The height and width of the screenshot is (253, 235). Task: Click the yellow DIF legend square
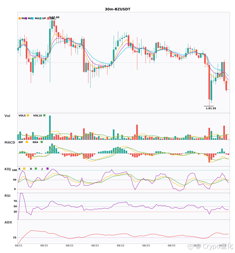click(27, 142)
